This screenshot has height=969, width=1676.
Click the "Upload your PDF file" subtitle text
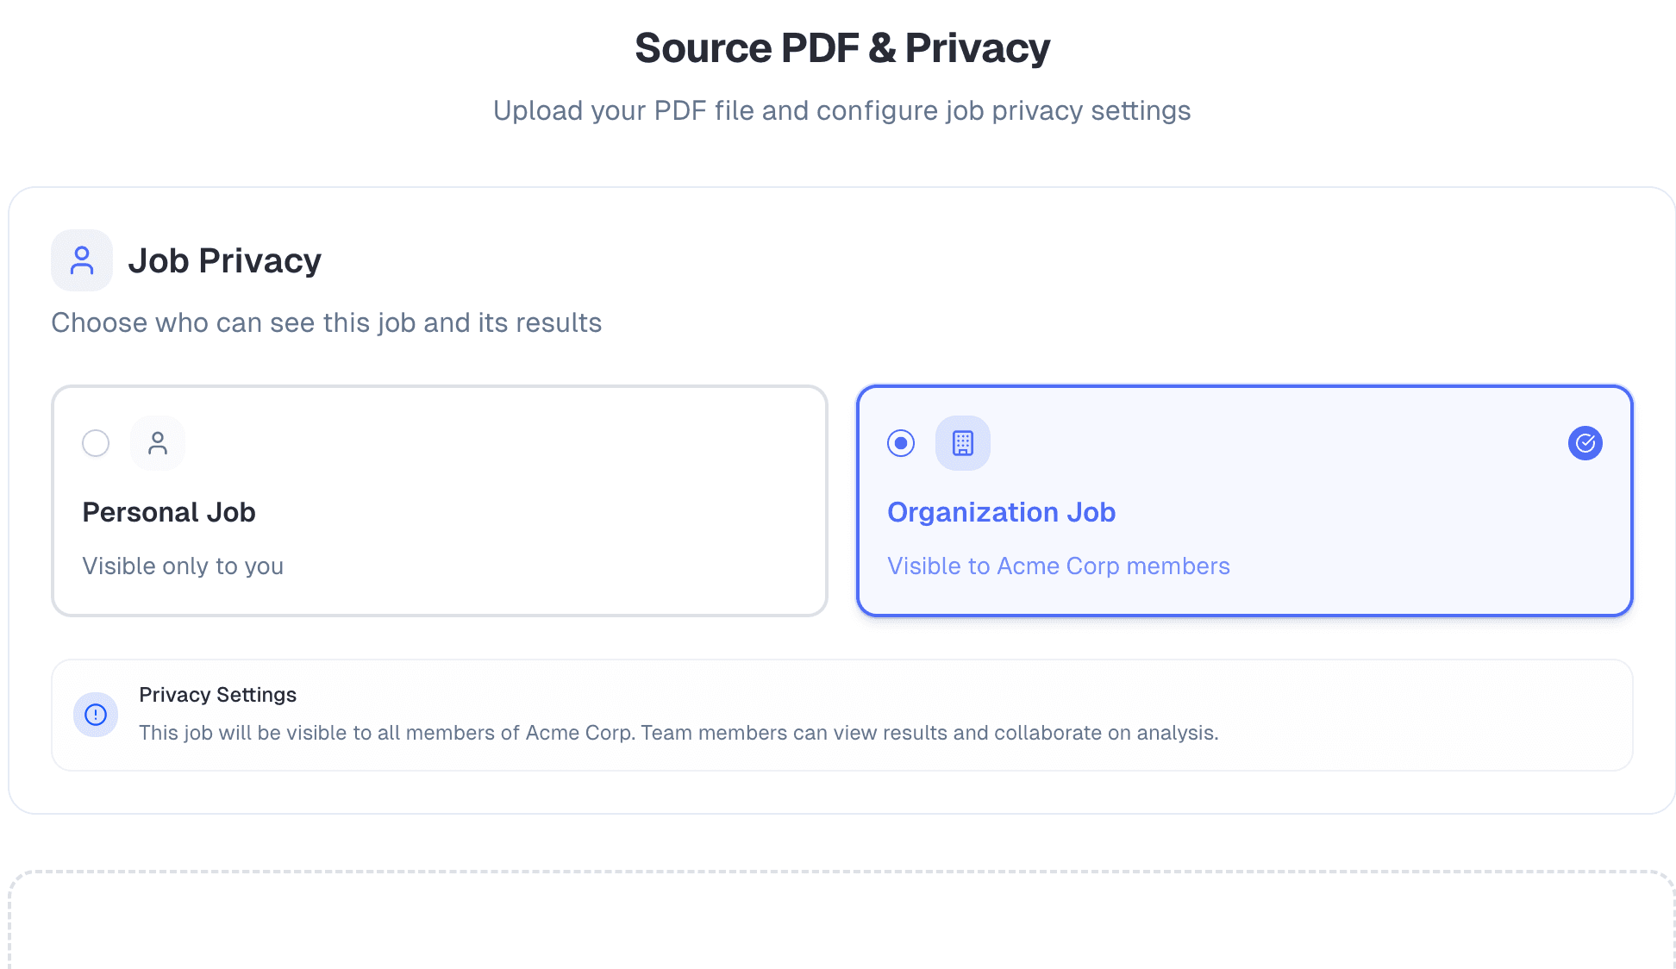841,110
